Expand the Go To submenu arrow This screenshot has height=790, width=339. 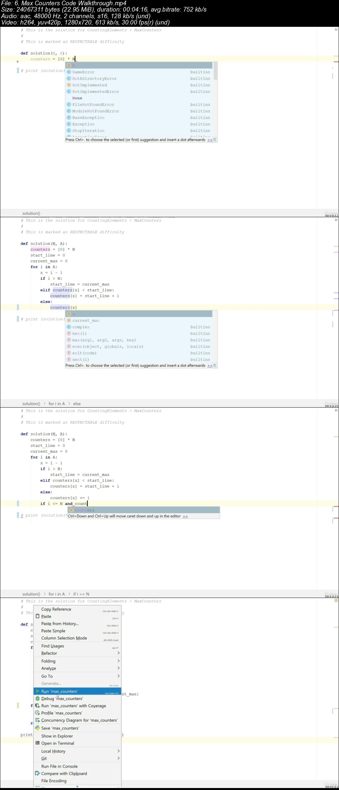tap(119, 676)
